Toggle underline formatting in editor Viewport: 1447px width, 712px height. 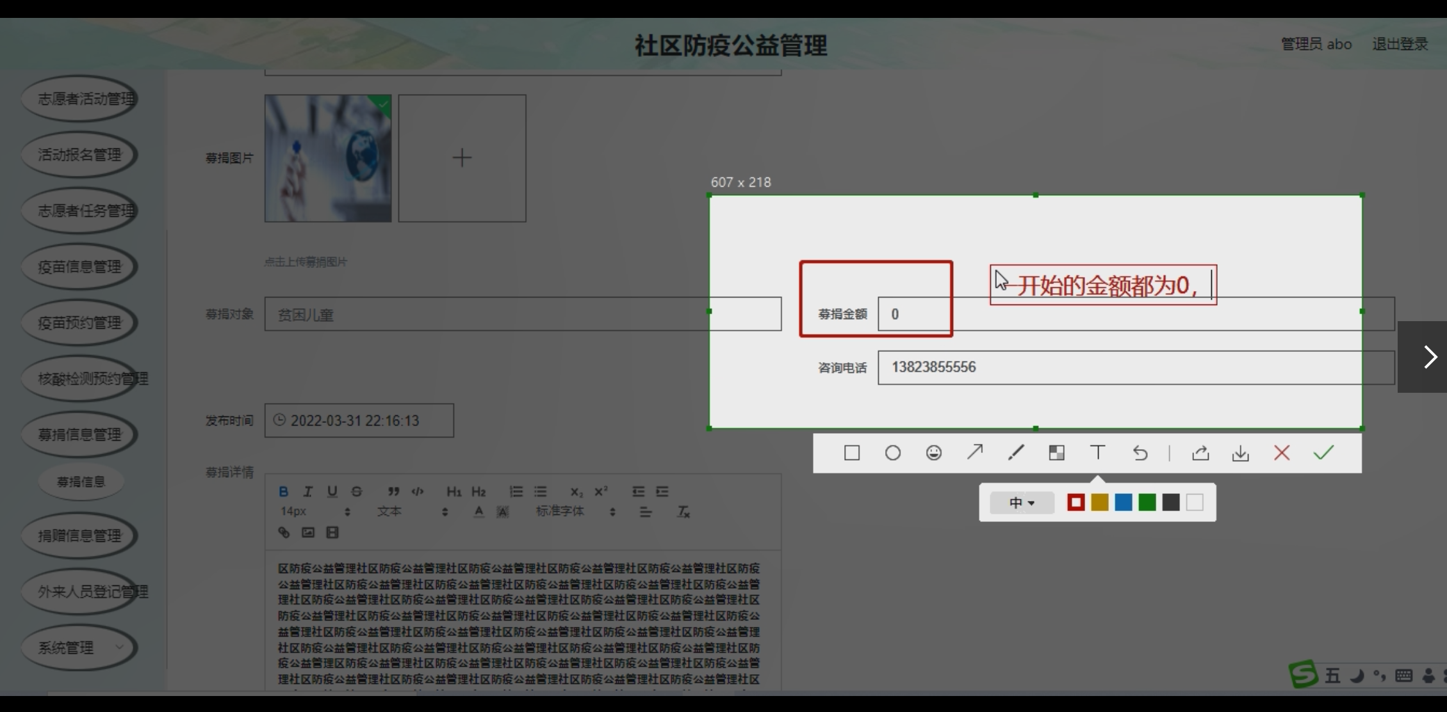tap(332, 491)
